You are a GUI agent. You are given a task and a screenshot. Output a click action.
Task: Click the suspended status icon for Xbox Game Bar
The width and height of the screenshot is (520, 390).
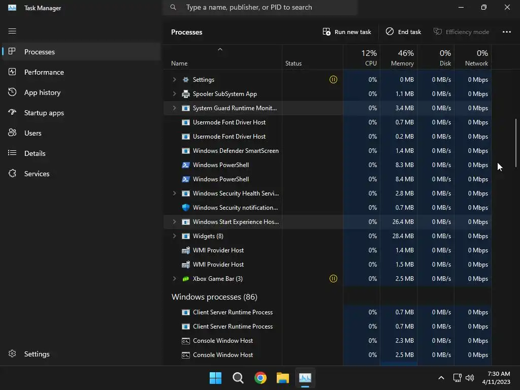coord(333,279)
